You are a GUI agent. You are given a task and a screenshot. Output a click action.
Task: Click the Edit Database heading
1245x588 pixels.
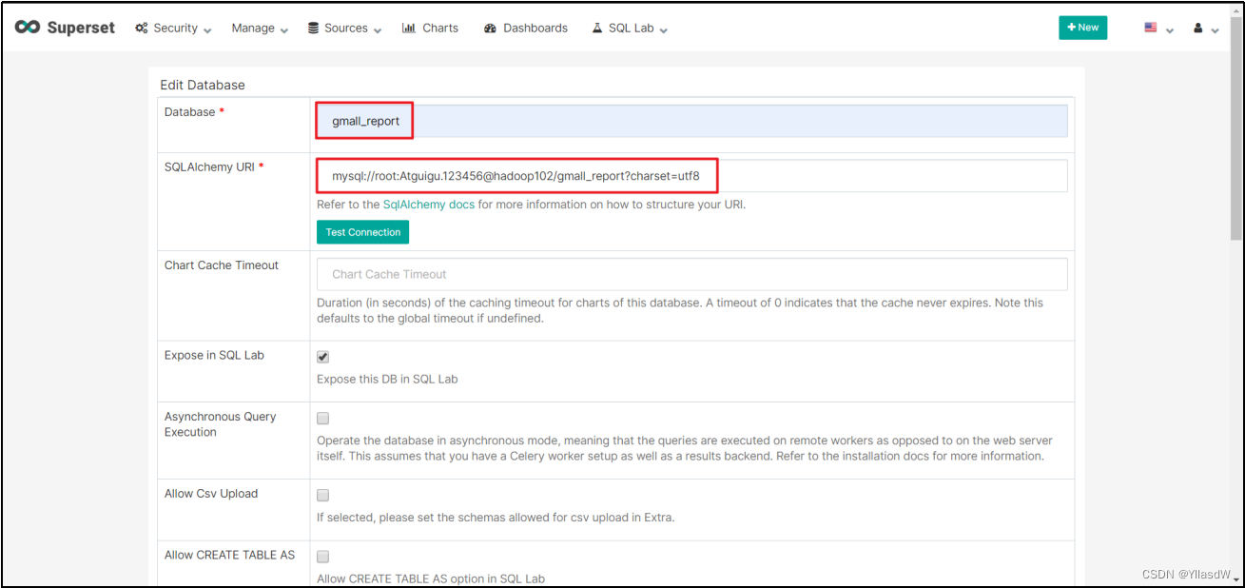pyautogui.click(x=203, y=85)
